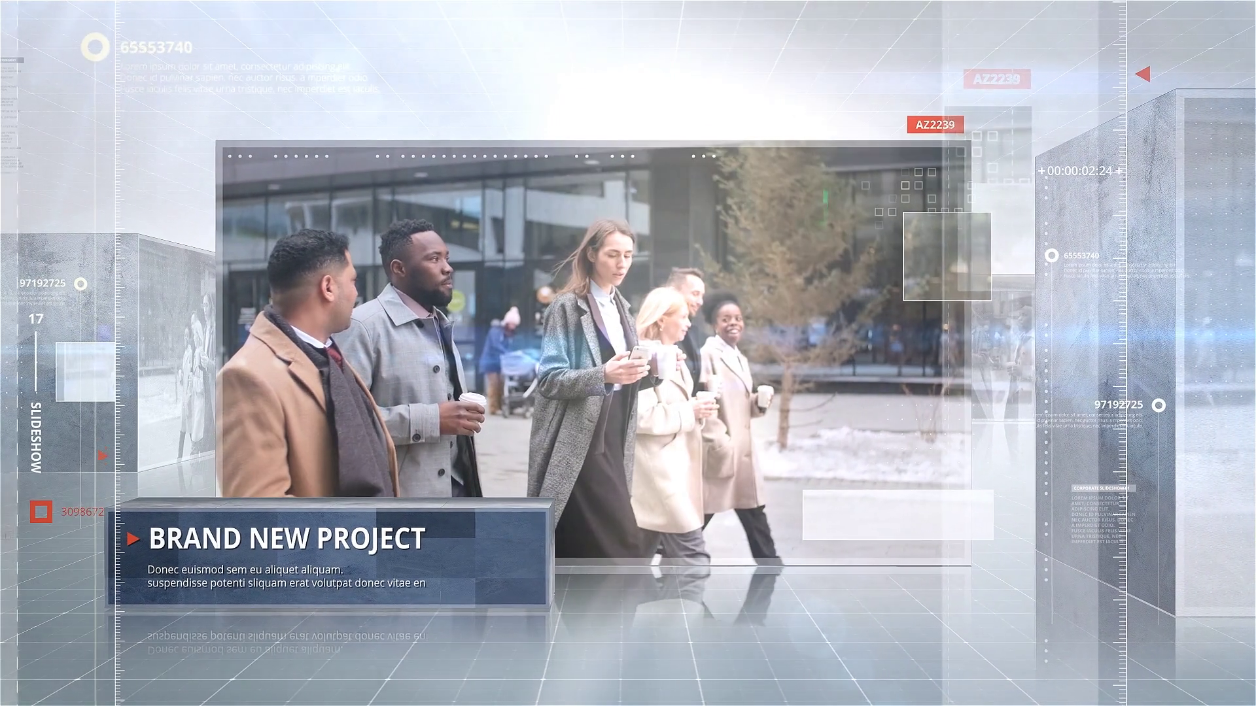The width and height of the screenshot is (1256, 706).
Task: Click the translucent square frame at photo's right edge
Action: coord(947,256)
